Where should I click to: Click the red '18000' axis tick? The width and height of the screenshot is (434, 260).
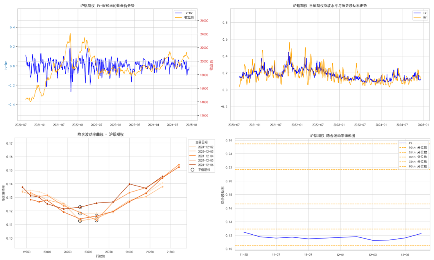(x=204, y=75)
